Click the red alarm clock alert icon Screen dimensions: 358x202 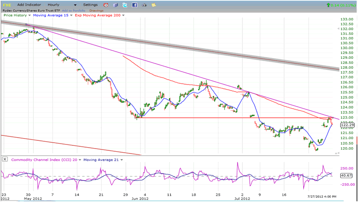[x=105, y=5]
